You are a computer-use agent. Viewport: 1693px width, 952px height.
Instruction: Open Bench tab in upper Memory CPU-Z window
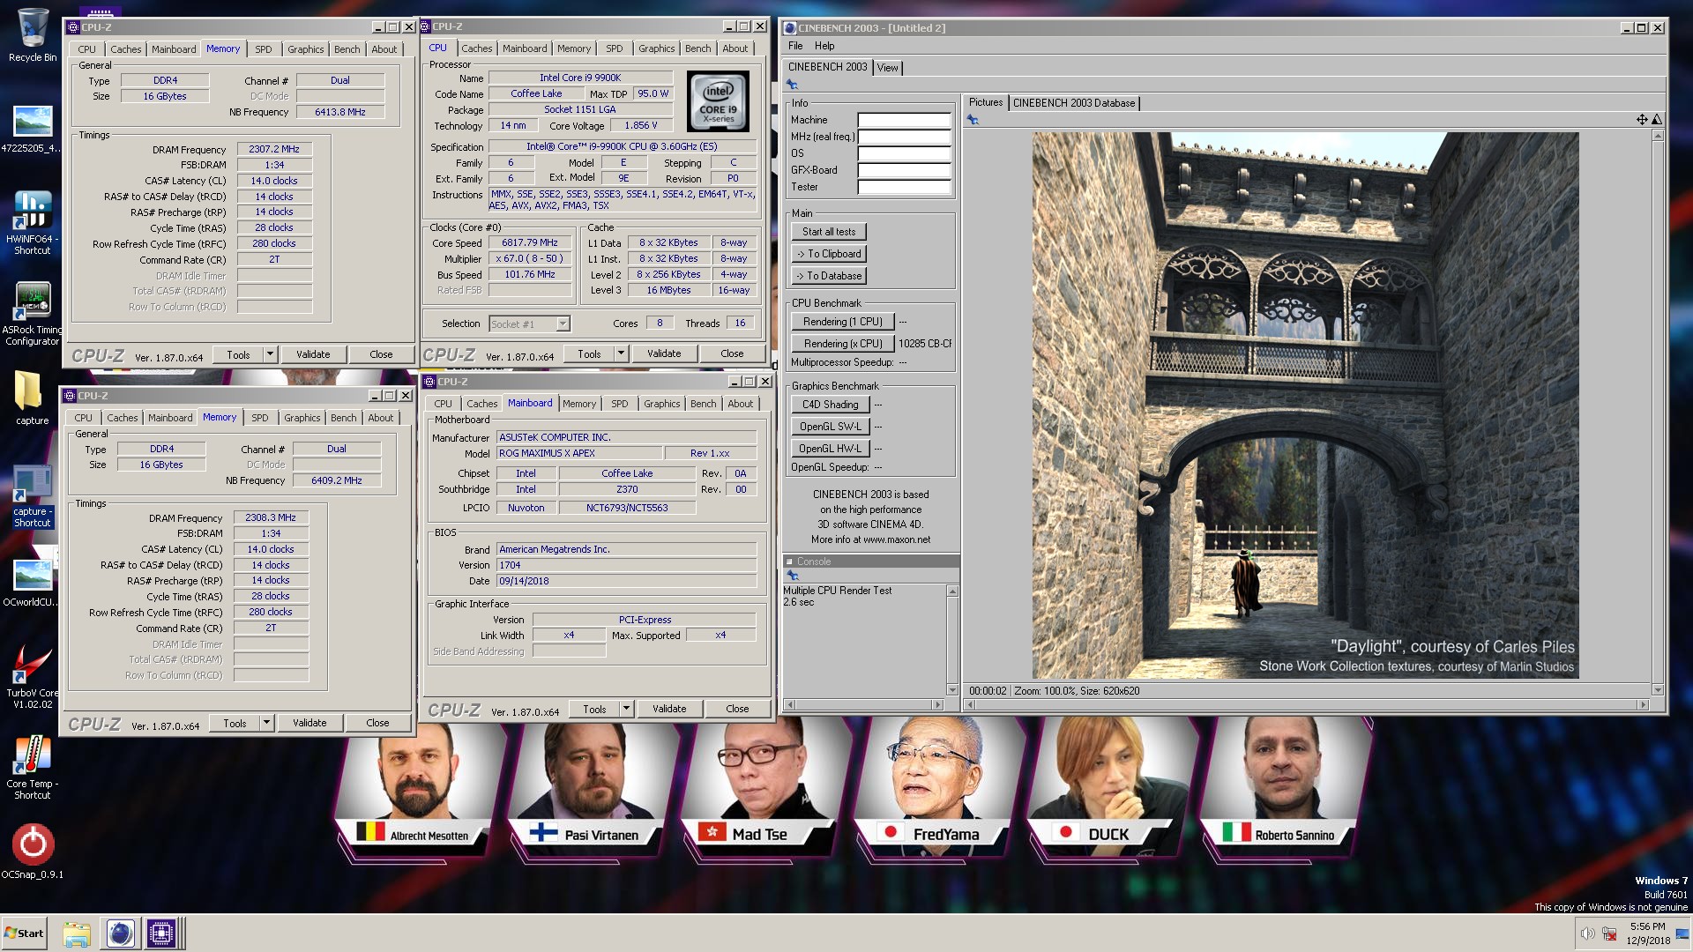347,49
